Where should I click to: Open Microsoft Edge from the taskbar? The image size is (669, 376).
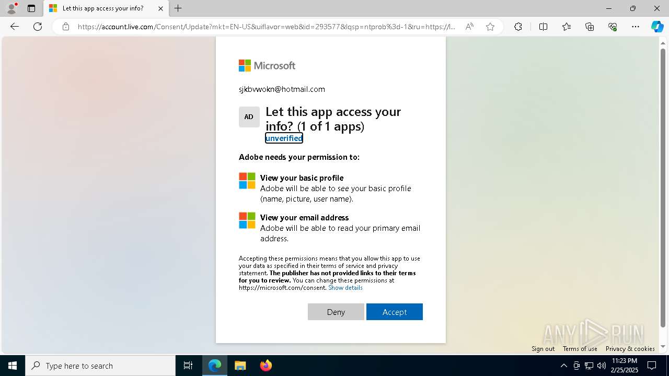pos(215,366)
